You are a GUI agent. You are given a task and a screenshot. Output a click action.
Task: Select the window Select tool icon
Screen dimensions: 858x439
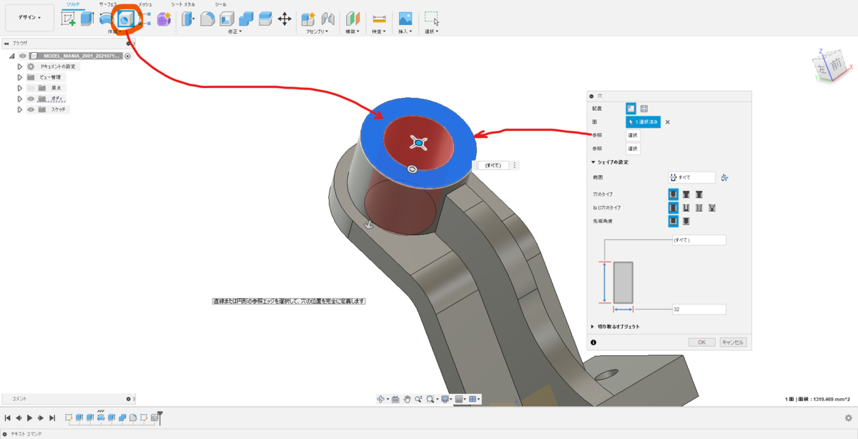tap(432, 19)
